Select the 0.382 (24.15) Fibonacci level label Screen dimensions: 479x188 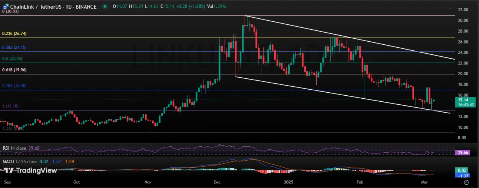(14, 47)
